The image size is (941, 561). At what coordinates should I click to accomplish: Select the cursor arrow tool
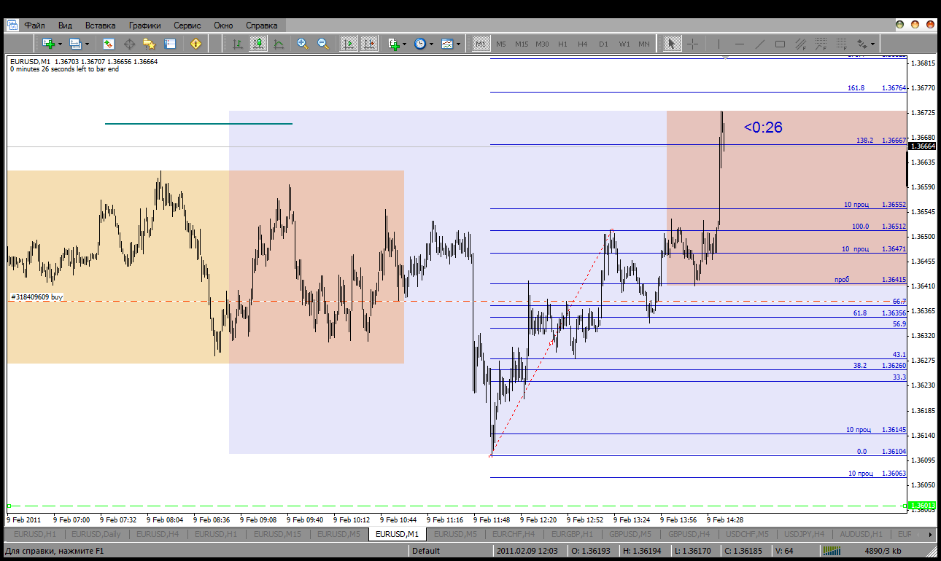(672, 44)
